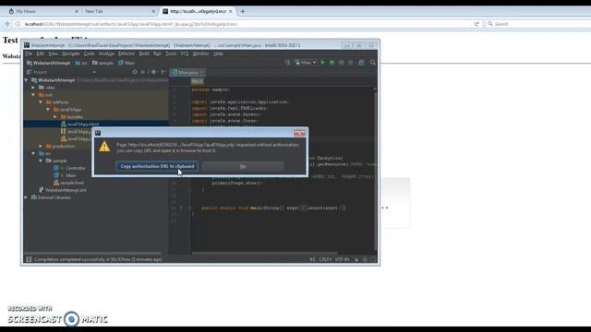Viewport: 591px width, 332px height.
Task: Open a new Firefox tab with plus
Action: click(x=242, y=11)
